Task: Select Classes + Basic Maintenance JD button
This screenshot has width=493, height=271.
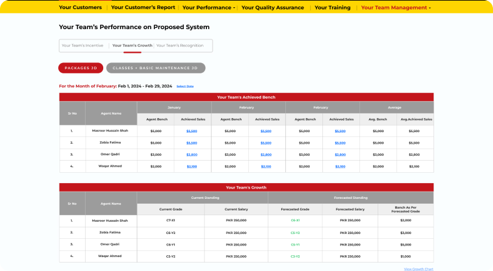Action: [155, 69]
